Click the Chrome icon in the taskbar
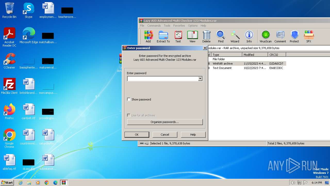Screen dimensions: 330x186 coord(46,182)
